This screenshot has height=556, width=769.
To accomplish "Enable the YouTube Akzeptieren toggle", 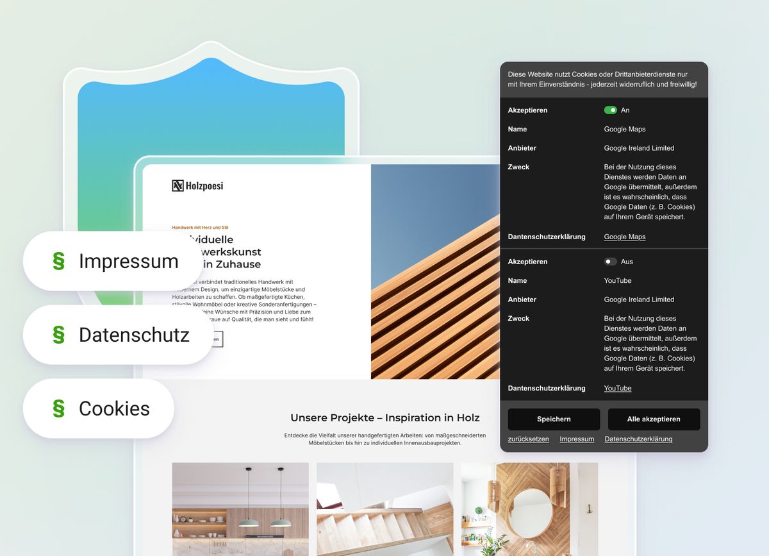I will (610, 262).
